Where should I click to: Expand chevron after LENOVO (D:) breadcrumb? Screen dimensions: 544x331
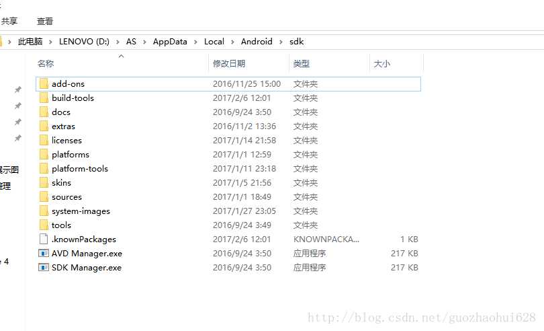(118, 42)
